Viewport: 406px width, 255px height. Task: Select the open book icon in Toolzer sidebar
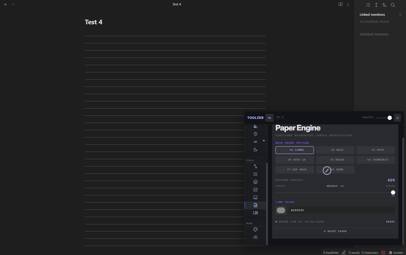(255, 213)
